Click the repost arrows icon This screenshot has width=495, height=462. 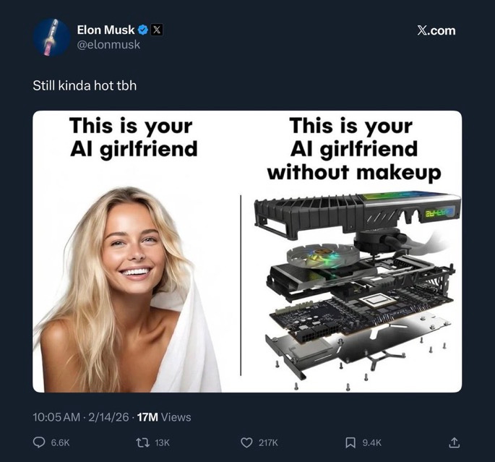[145, 442]
